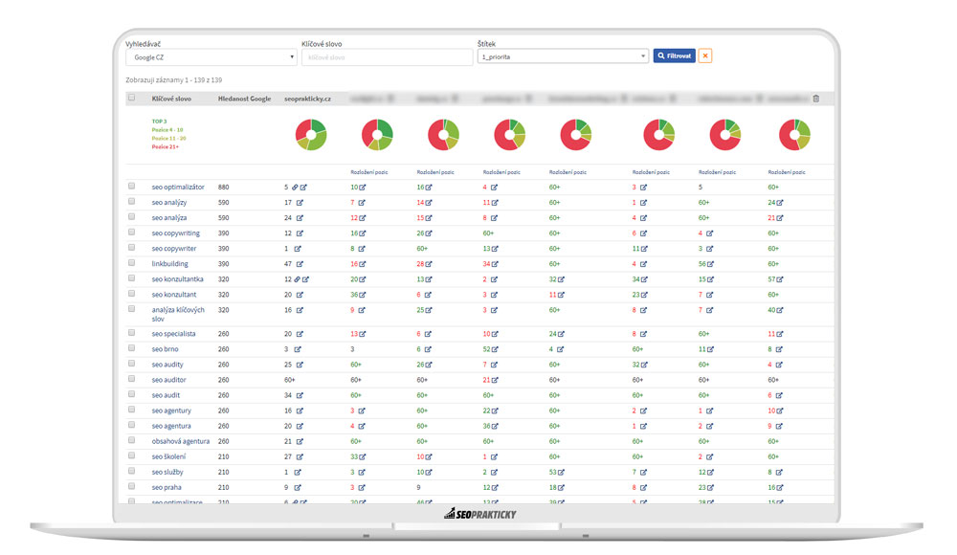Focus the Klíčové slovo input field
957x555 pixels.
click(387, 57)
